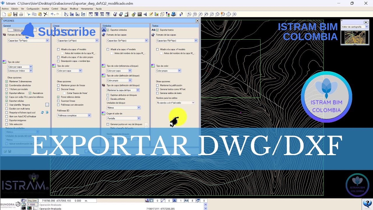The width and height of the screenshot is (373, 210).
Task: Click the Save floppy disk icon
Action: [15, 14]
